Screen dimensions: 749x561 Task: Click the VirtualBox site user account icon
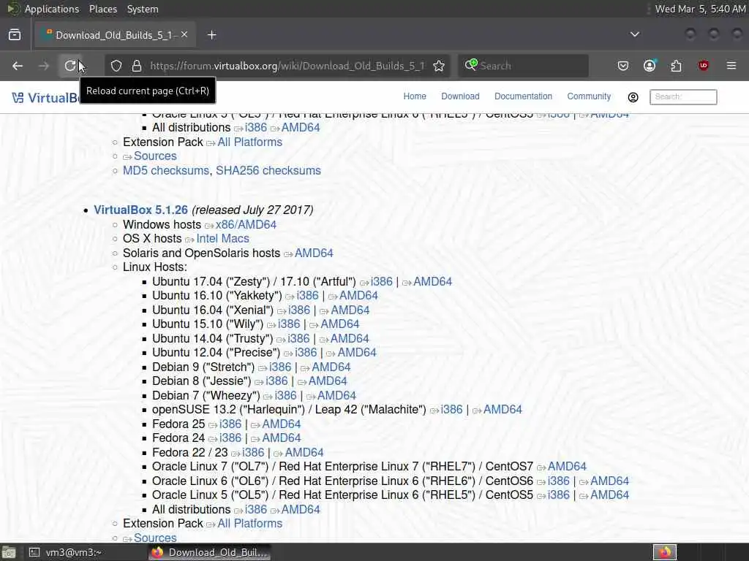point(633,97)
